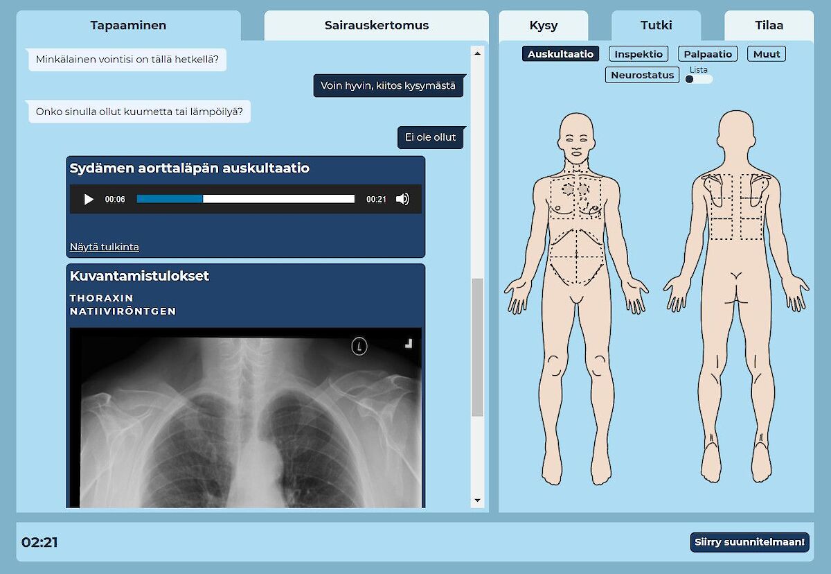This screenshot has width=831, height=574.
Task: Mute the audio player volume icon
Action: click(402, 199)
